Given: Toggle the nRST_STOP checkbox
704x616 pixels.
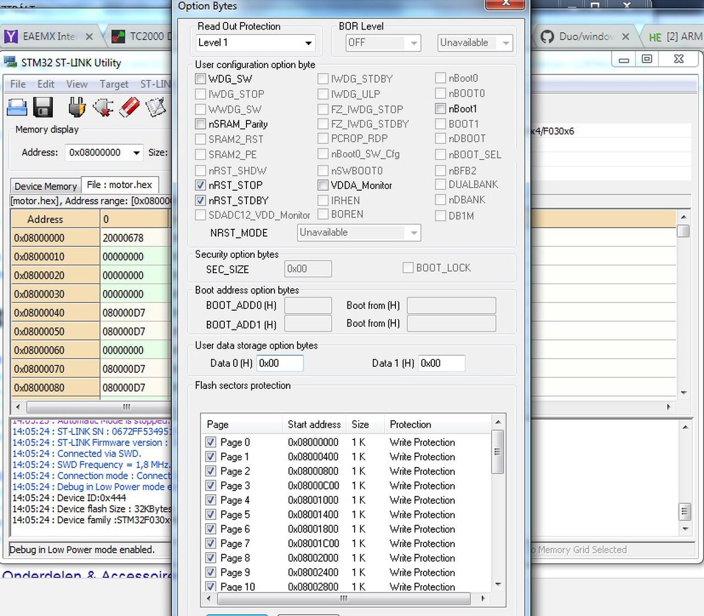Looking at the screenshot, I should pyautogui.click(x=200, y=185).
